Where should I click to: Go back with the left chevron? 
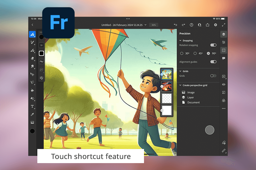32,25
